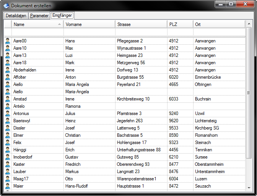
Task: Click the person icon next to Lauber
Action: (x=8, y=172)
